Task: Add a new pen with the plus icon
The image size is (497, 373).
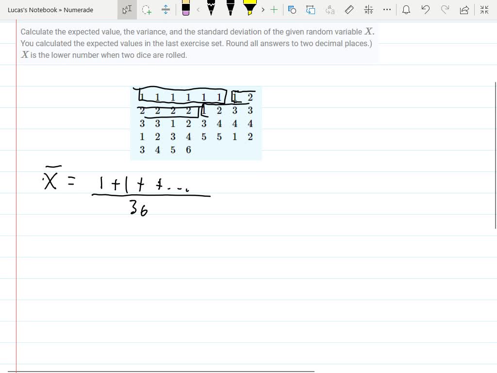Action: coord(273,10)
